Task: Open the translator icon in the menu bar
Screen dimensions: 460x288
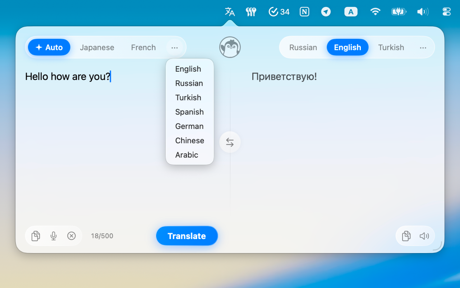Action: [230, 12]
